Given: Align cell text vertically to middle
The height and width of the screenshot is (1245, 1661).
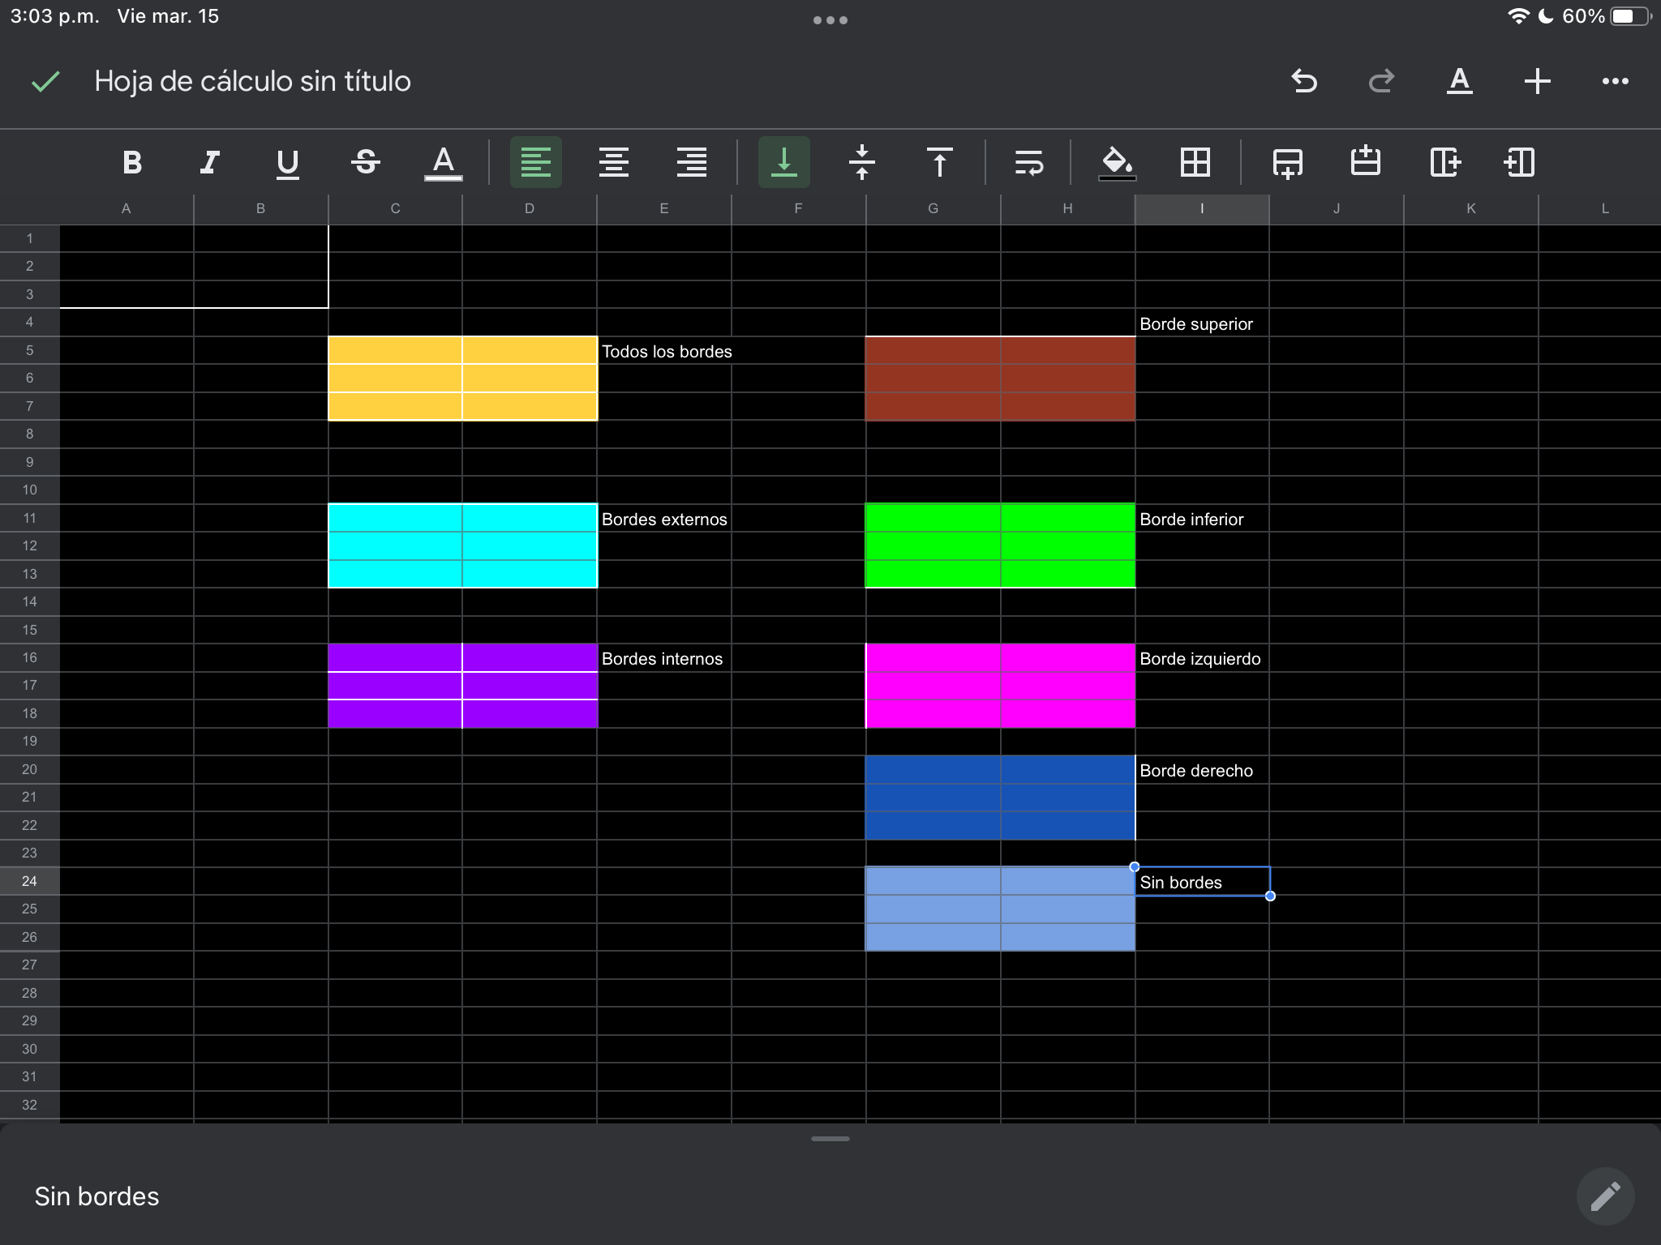Looking at the screenshot, I should point(862,162).
